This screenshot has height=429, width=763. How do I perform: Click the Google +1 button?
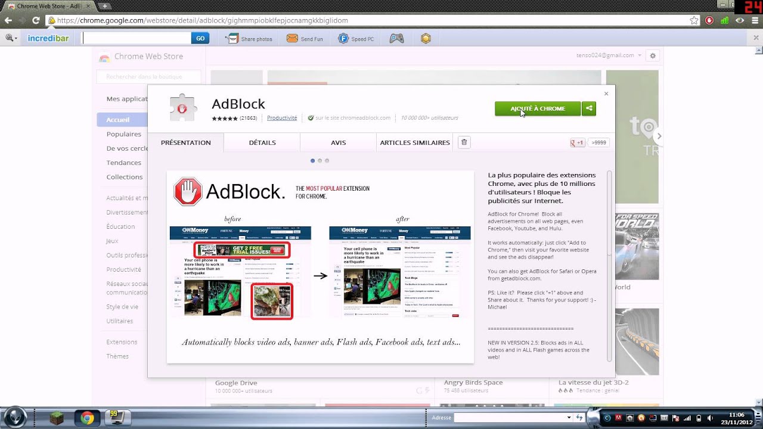pyautogui.click(x=577, y=142)
